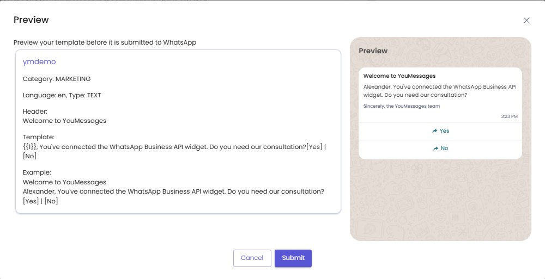The width and height of the screenshot is (545, 279).
Task: Select the Category: MARKETING line
Action: 57,79
